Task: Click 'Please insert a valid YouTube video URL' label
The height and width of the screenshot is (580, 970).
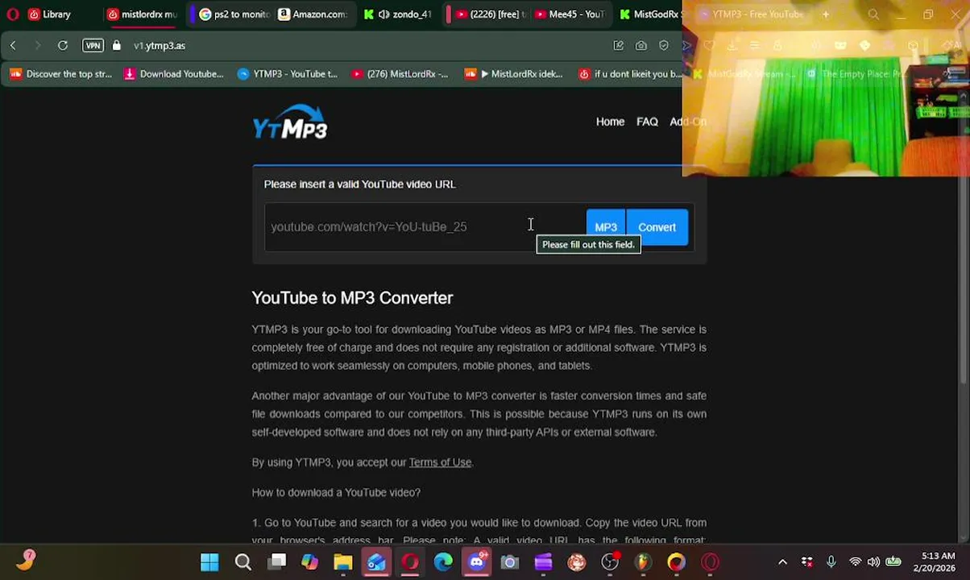Action: (360, 184)
